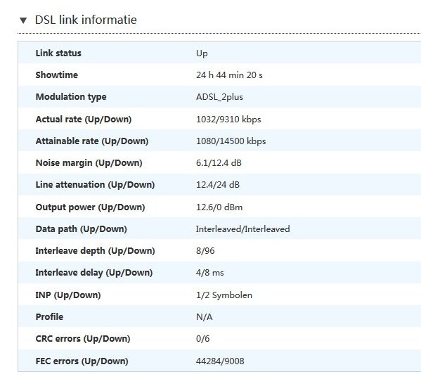Collapse the DSL link informatie section
Image resolution: width=421 pixels, height=386 pixels.
tap(23, 20)
